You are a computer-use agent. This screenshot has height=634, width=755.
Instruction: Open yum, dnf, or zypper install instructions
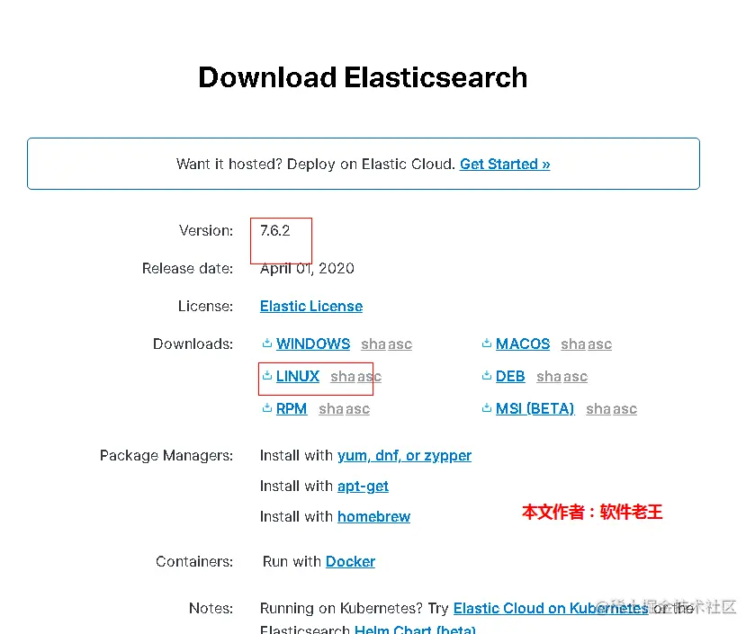coord(404,456)
